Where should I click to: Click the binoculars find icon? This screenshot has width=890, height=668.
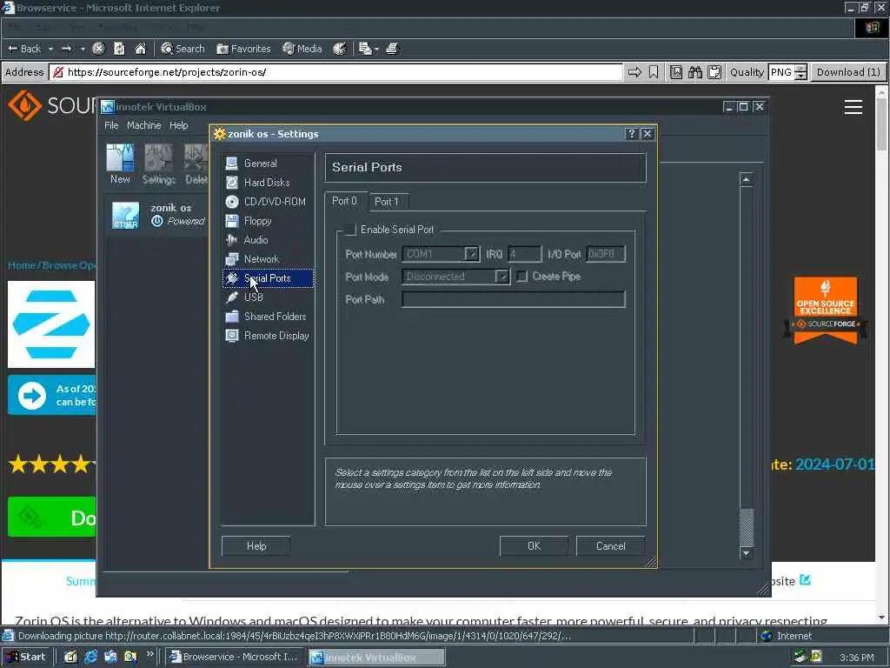[x=695, y=72]
